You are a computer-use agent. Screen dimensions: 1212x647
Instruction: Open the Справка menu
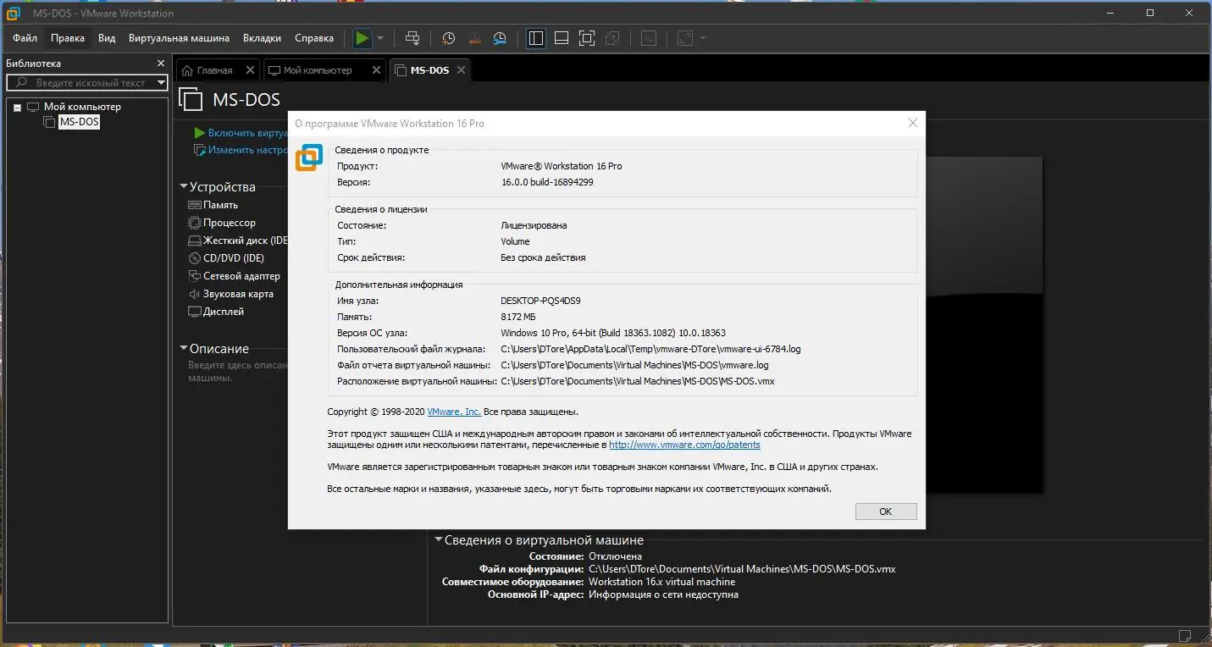pyautogui.click(x=314, y=38)
